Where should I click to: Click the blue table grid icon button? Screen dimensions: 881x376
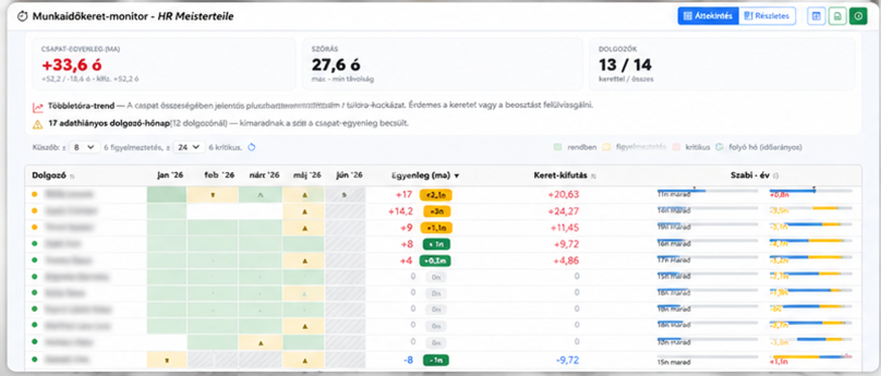tap(815, 16)
